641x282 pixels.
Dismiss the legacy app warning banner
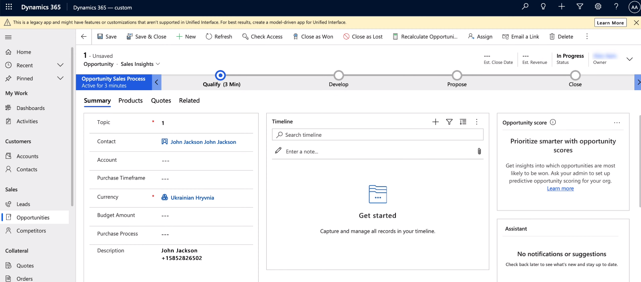[636, 23]
